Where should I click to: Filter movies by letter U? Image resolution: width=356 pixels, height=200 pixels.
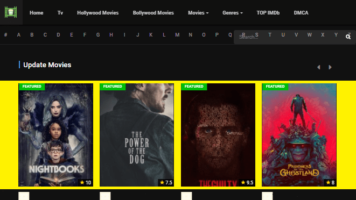(283, 35)
